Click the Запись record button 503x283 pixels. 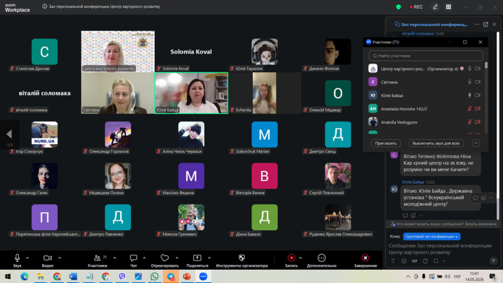point(291,261)
